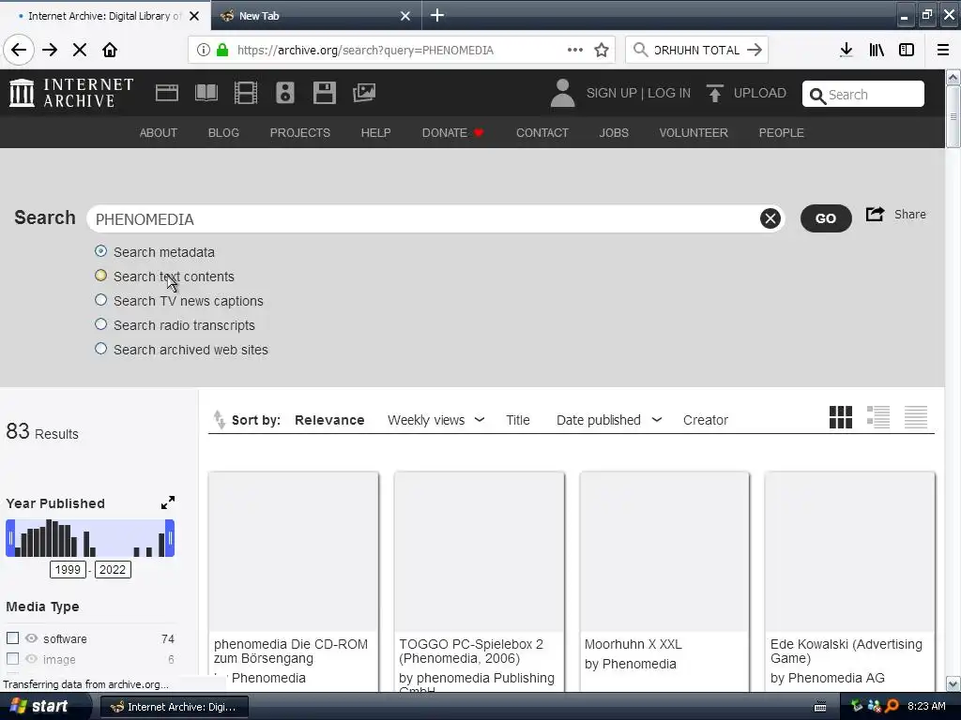Click the GO search button
The width and height of the screenshot is (961, 720).
(826, 218)
